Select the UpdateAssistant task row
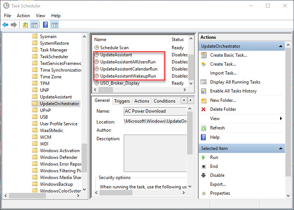The width and height of the screenshot is (294, 210). point(116,54)
